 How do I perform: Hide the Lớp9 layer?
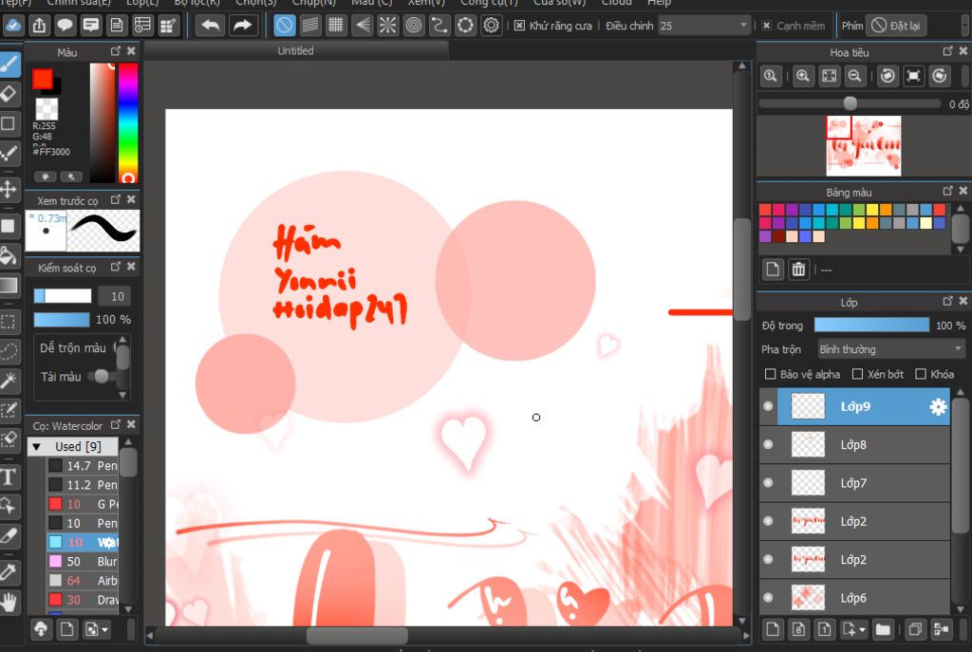point(768,406)
